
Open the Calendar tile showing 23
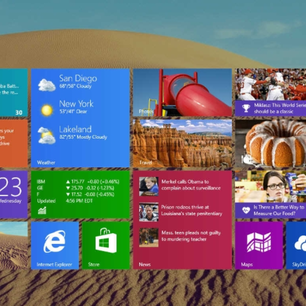(14, 194)
